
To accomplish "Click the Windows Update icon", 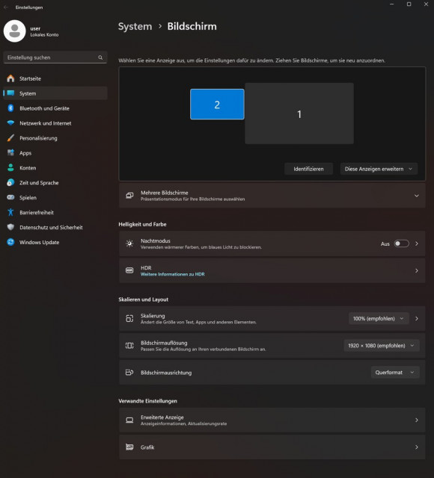I will (x=10, y=242).
